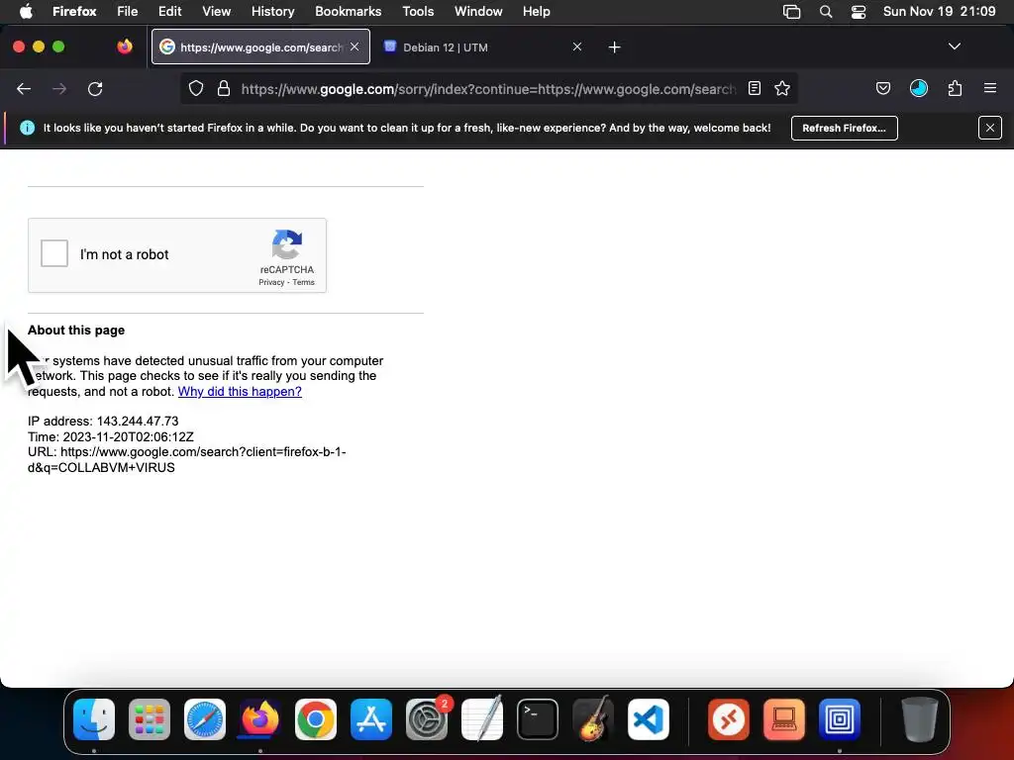Reload the current page
Viewport: 1014px width, 760px height.
[95, 89]
